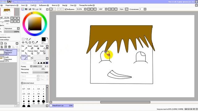Activate the move tool

(x=23, y=43)
